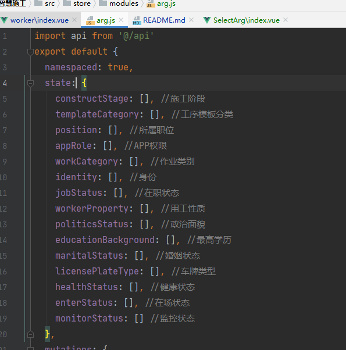
Task: Click the 'true' value on line 3
Action: [118, 67]
